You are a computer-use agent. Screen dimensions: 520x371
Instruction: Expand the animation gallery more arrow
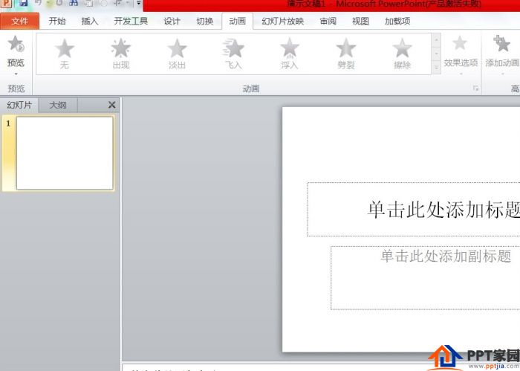(436, 68)
